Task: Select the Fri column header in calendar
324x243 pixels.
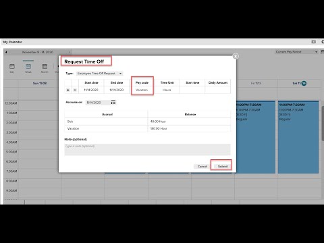Action: (256, 83)
